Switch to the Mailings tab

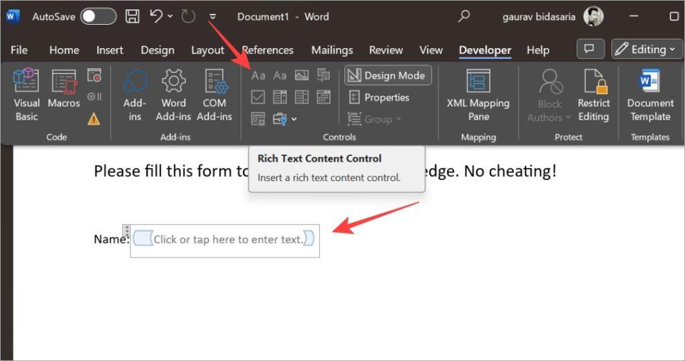click(332, 50)
